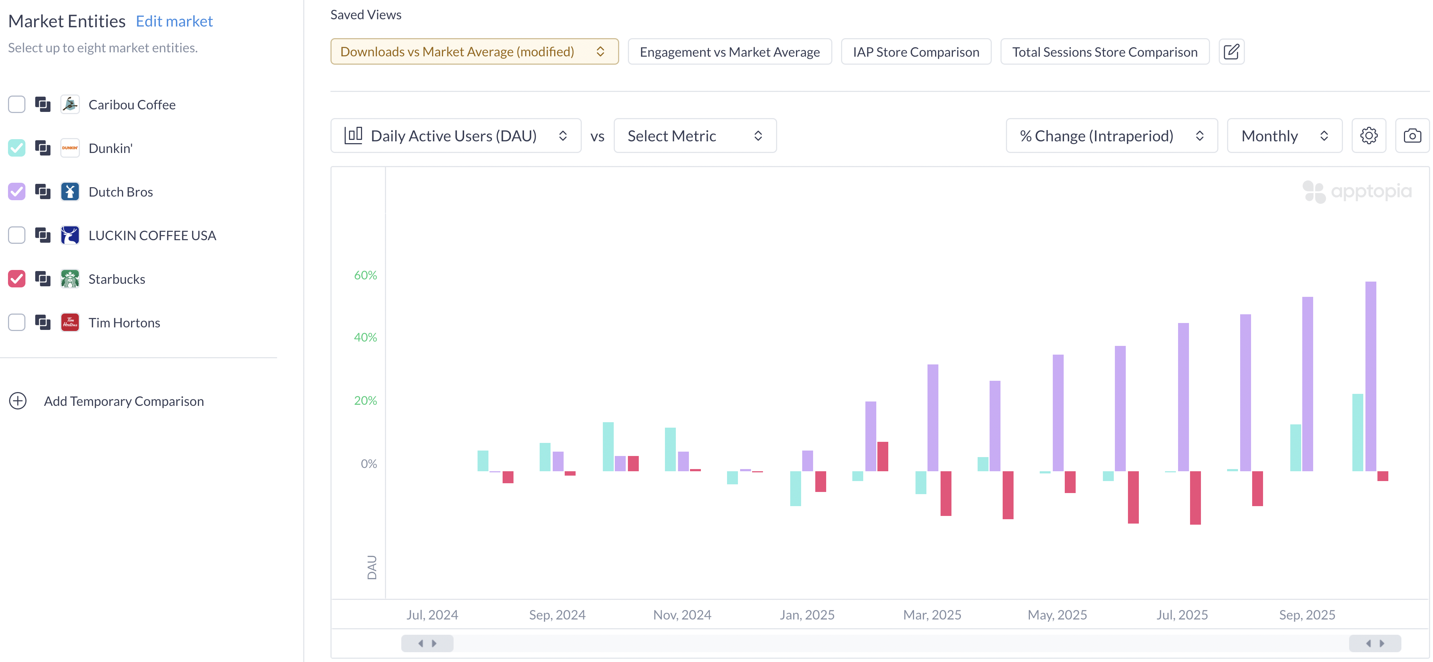Click the plus icon for temporary comparison
Screen dimensions: 1433x662
18,401
